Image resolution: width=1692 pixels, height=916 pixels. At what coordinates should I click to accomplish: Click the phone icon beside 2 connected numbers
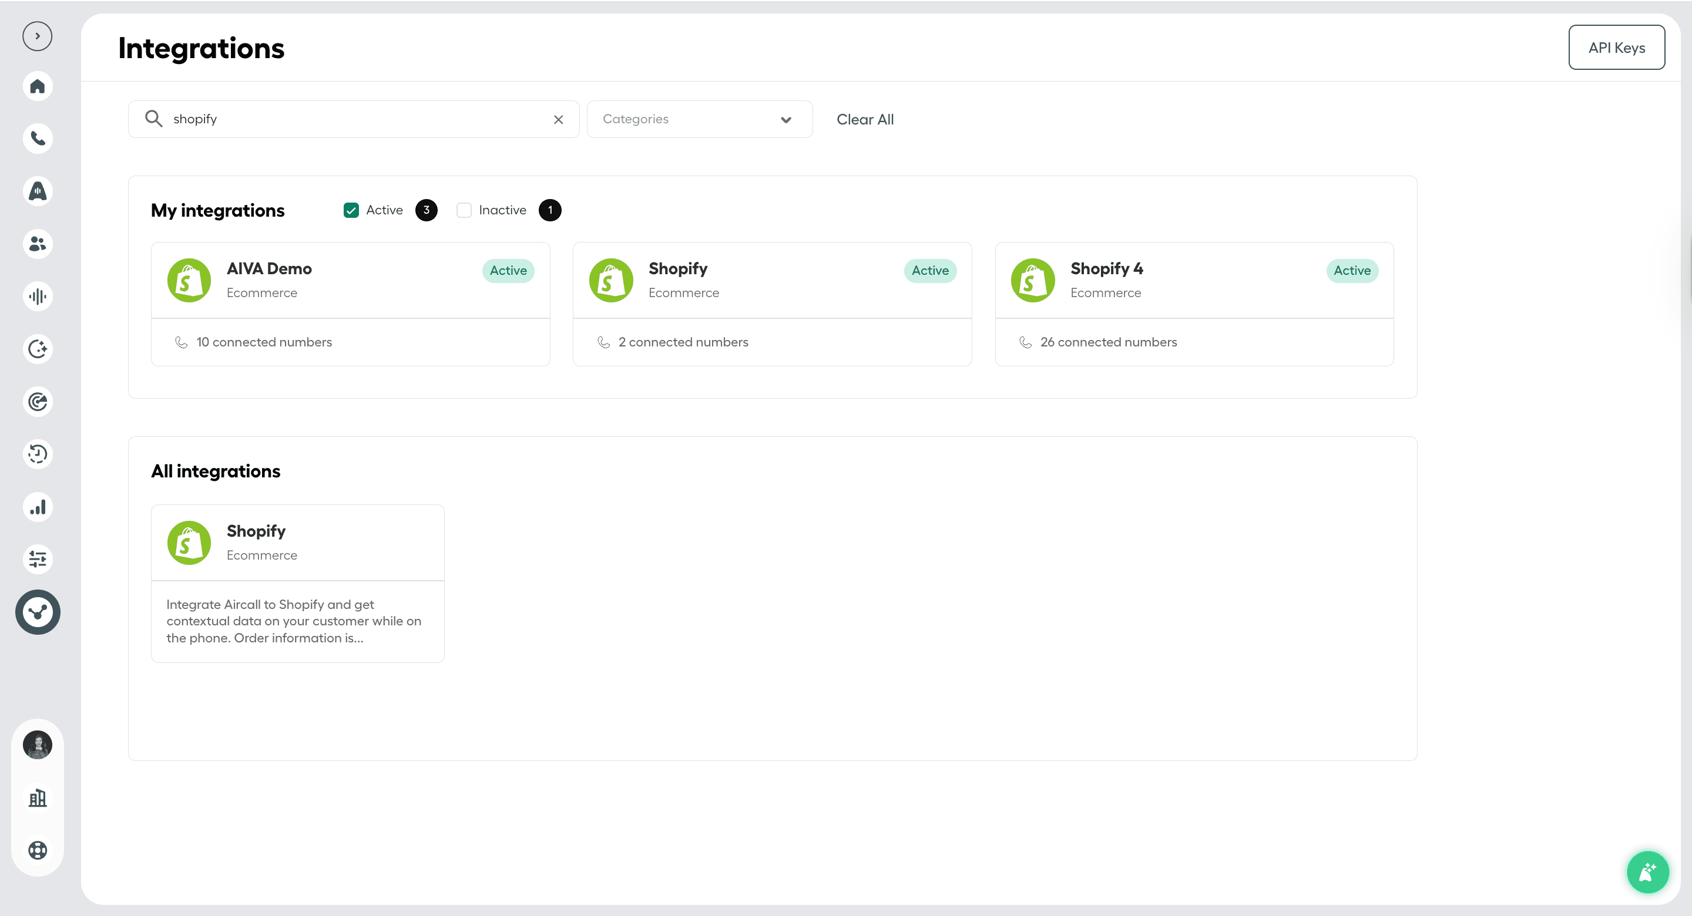(603, 342)
